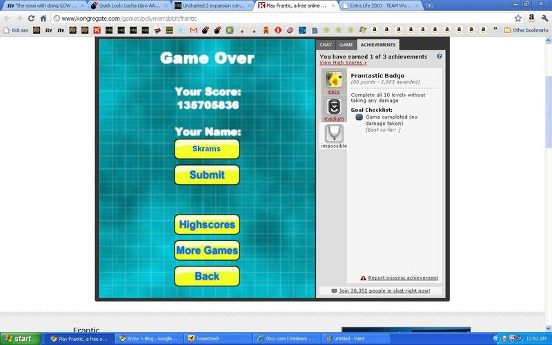Click the achievements help question mark
Screen dimensions: 552x345
click(439, 56)
